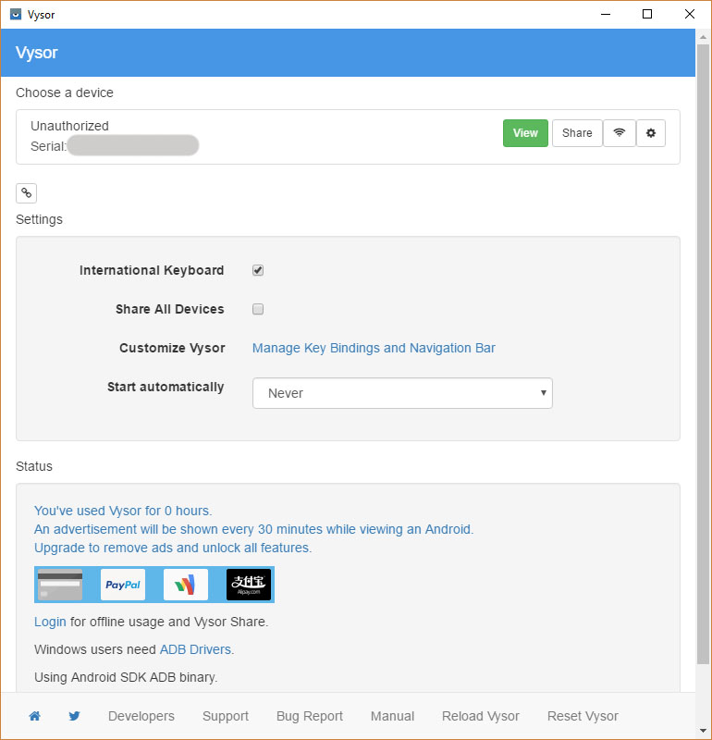Select the credit card payment icon
The image size is (712, 740).
coord(60,585)
